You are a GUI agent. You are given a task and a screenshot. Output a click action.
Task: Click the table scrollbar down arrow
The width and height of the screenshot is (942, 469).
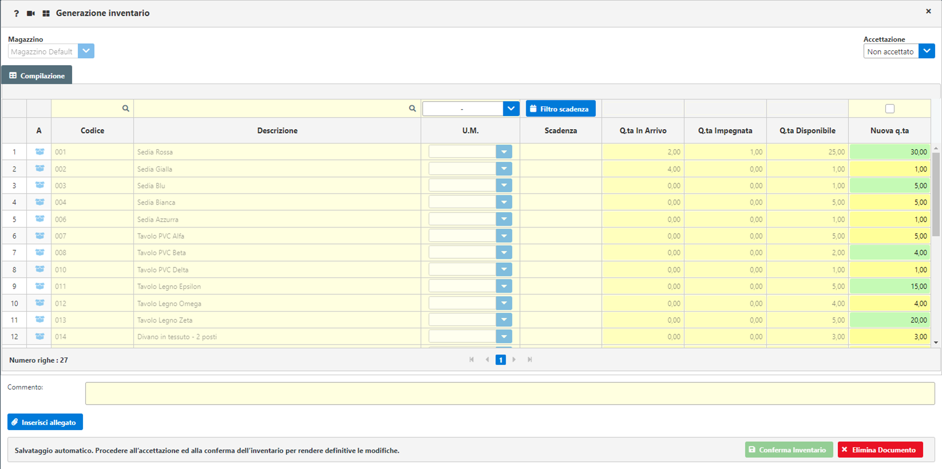coord(936,342)
